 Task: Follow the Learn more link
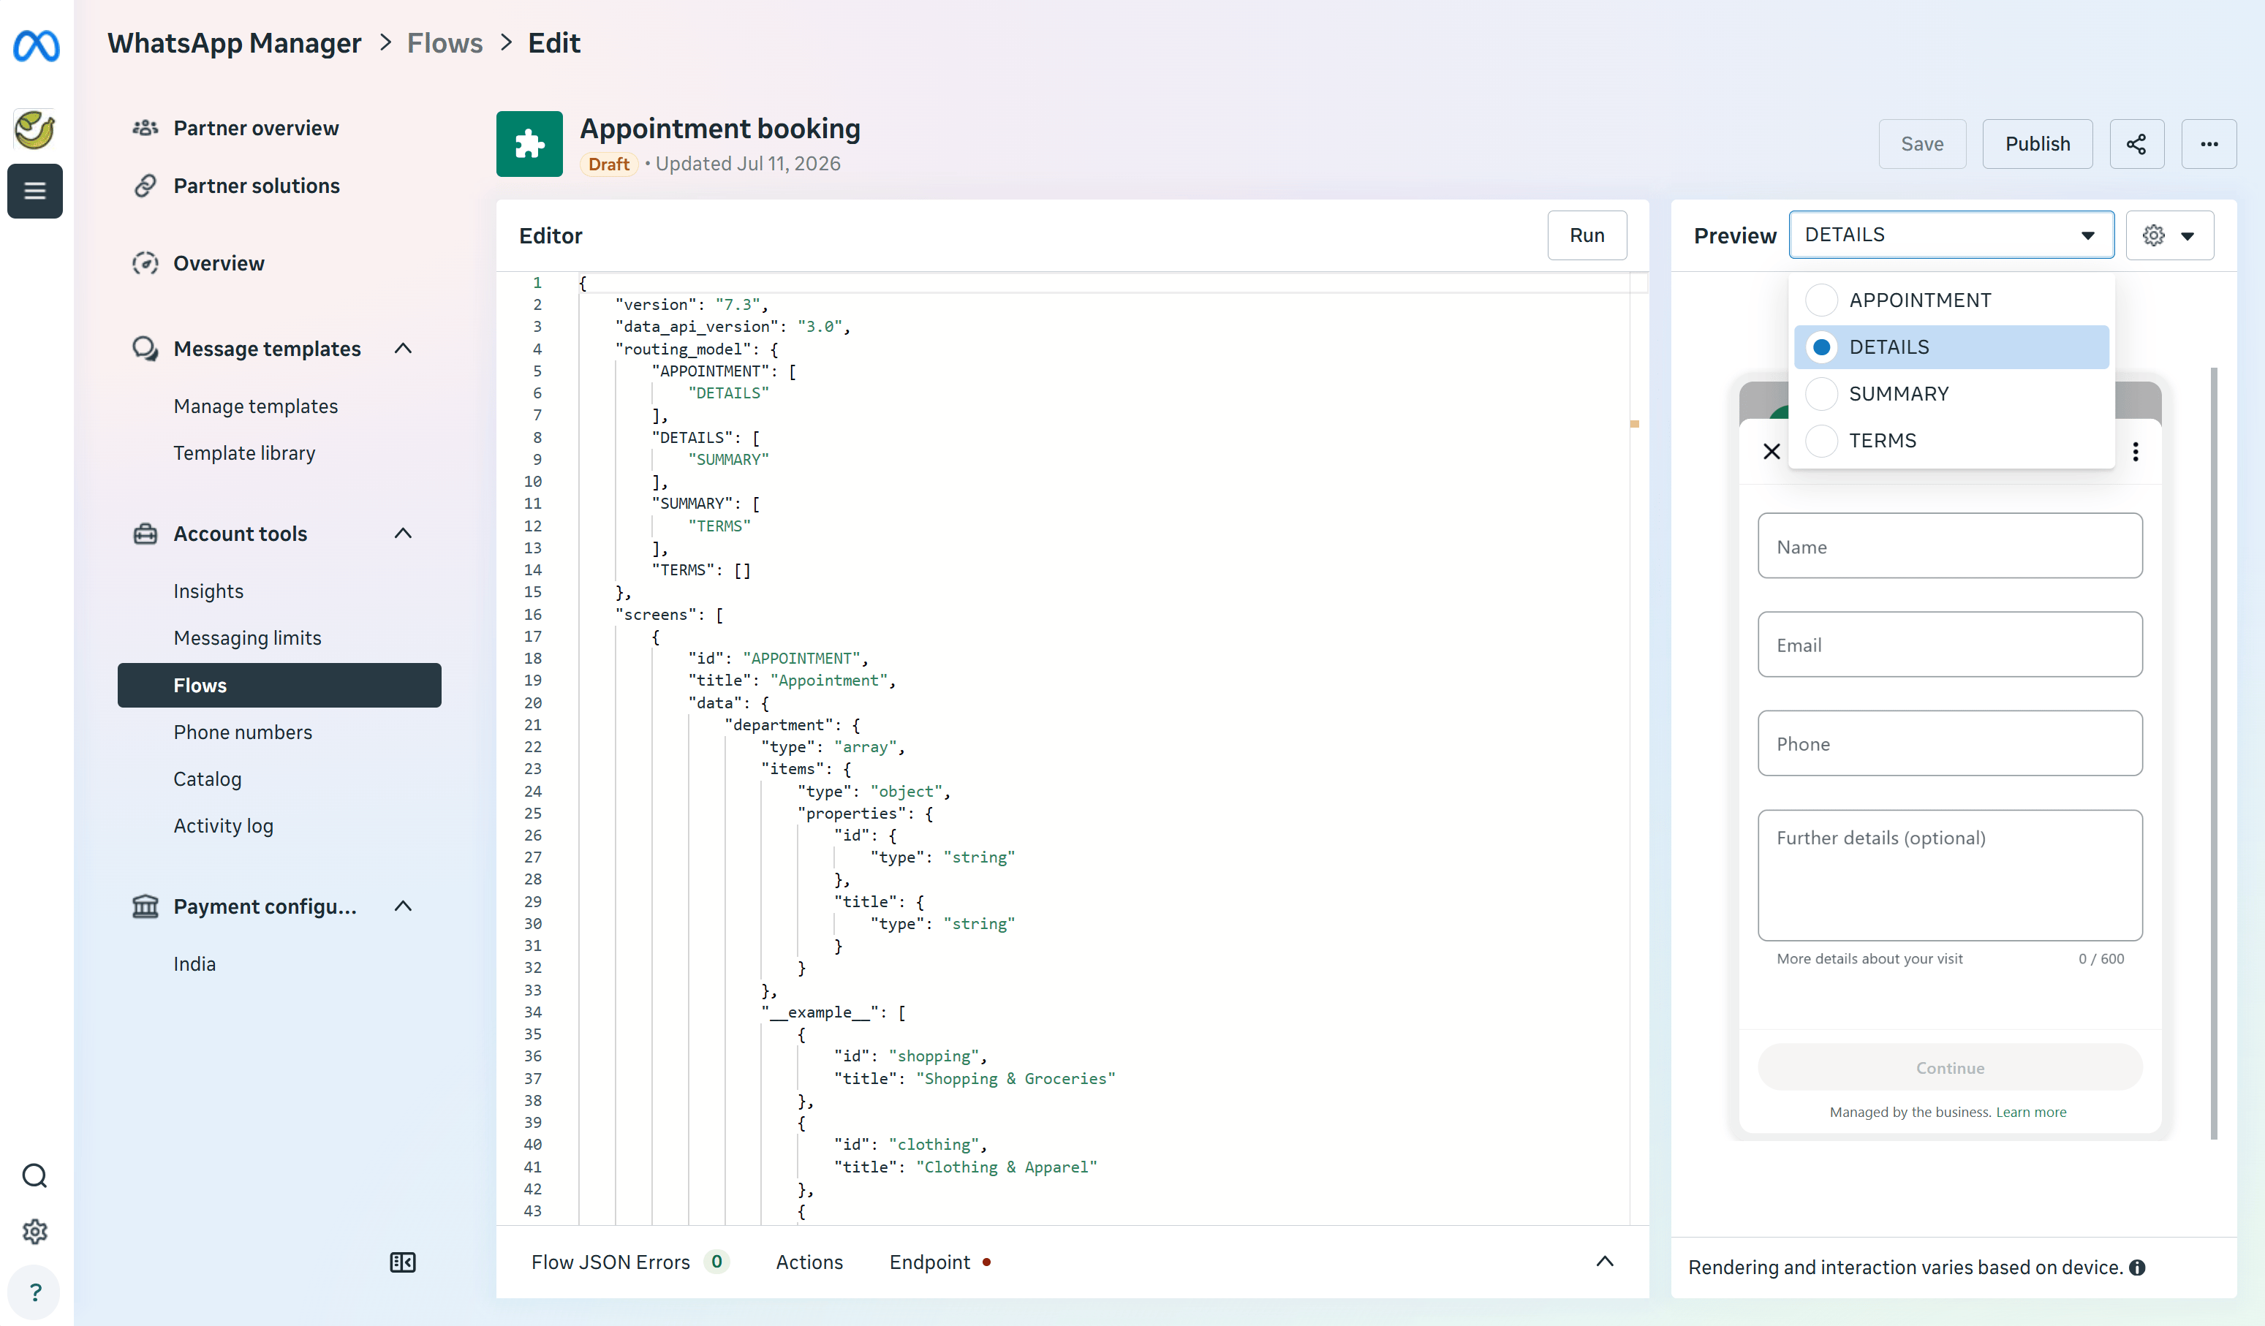tap(2030, 1112)
